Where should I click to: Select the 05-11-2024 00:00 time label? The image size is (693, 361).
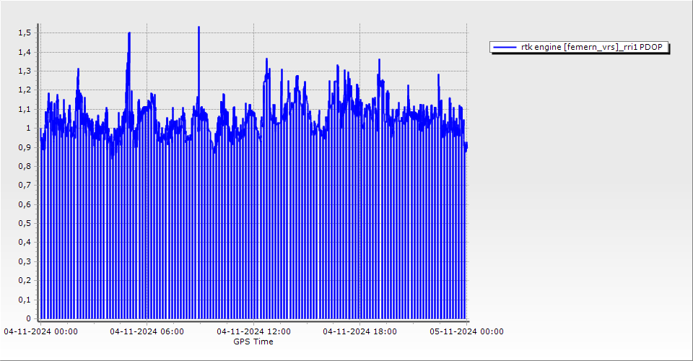click(466, 331)
